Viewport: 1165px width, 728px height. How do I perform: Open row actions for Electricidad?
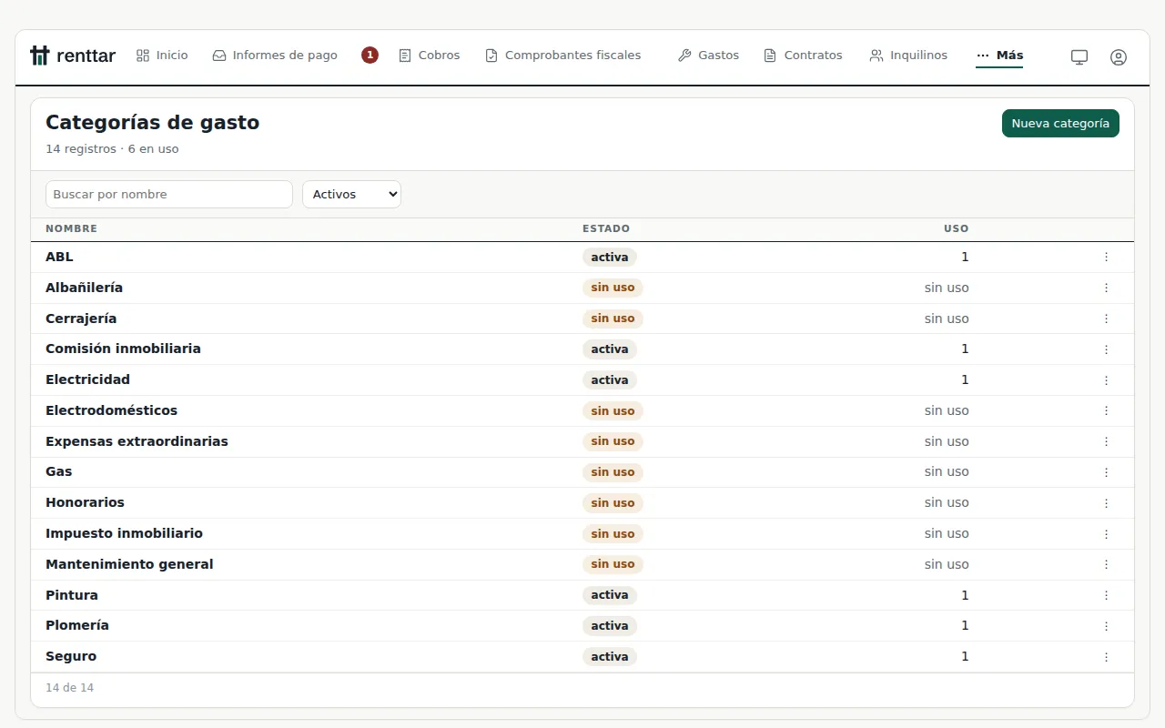pyautogui.click(x=1106, y=380)
